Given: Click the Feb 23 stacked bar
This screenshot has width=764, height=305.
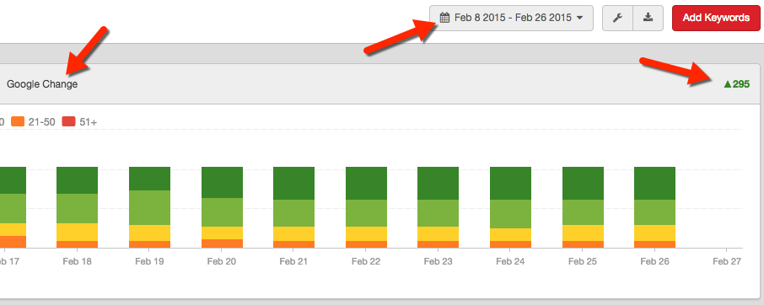Looking at the screenshot, I should (438, 207).
